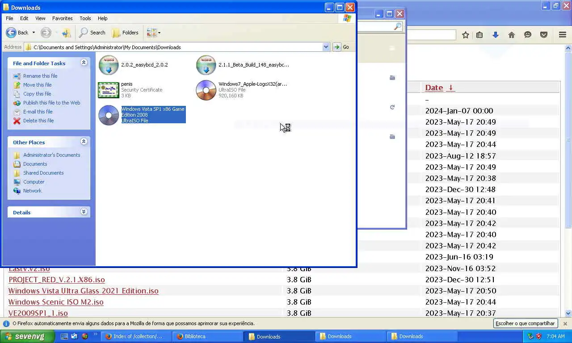Open the Favorites menu
The image size is (572, 343).
point(62,18)
